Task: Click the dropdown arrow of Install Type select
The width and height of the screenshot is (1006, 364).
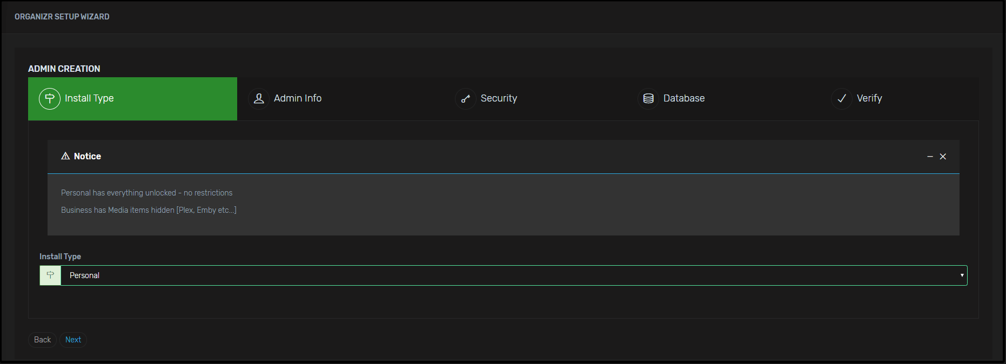Action: (x=962, y=275)
